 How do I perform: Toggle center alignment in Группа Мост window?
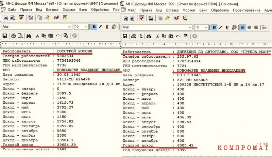click(x=249, y=27)
